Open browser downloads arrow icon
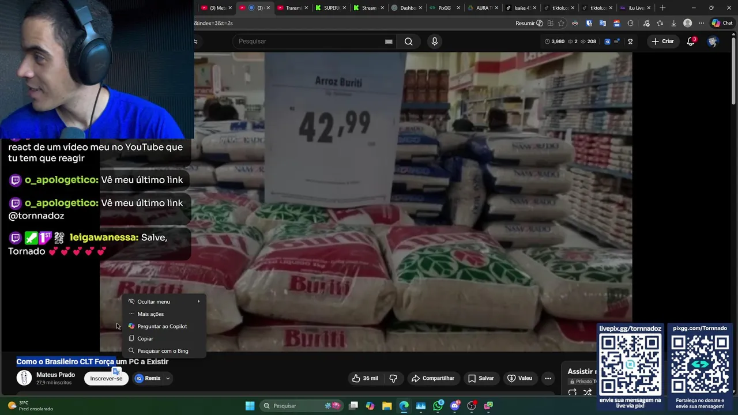This screenshot has width=738, height=415. pyautogui.click(x=673, y=23)
